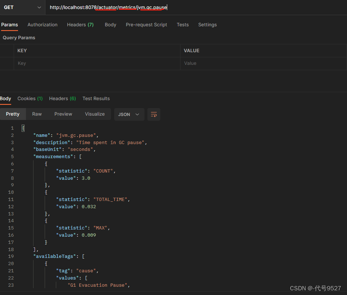Go to the Tests tab
The width and height of the screenshot is (347, 295).
(183, 25)
